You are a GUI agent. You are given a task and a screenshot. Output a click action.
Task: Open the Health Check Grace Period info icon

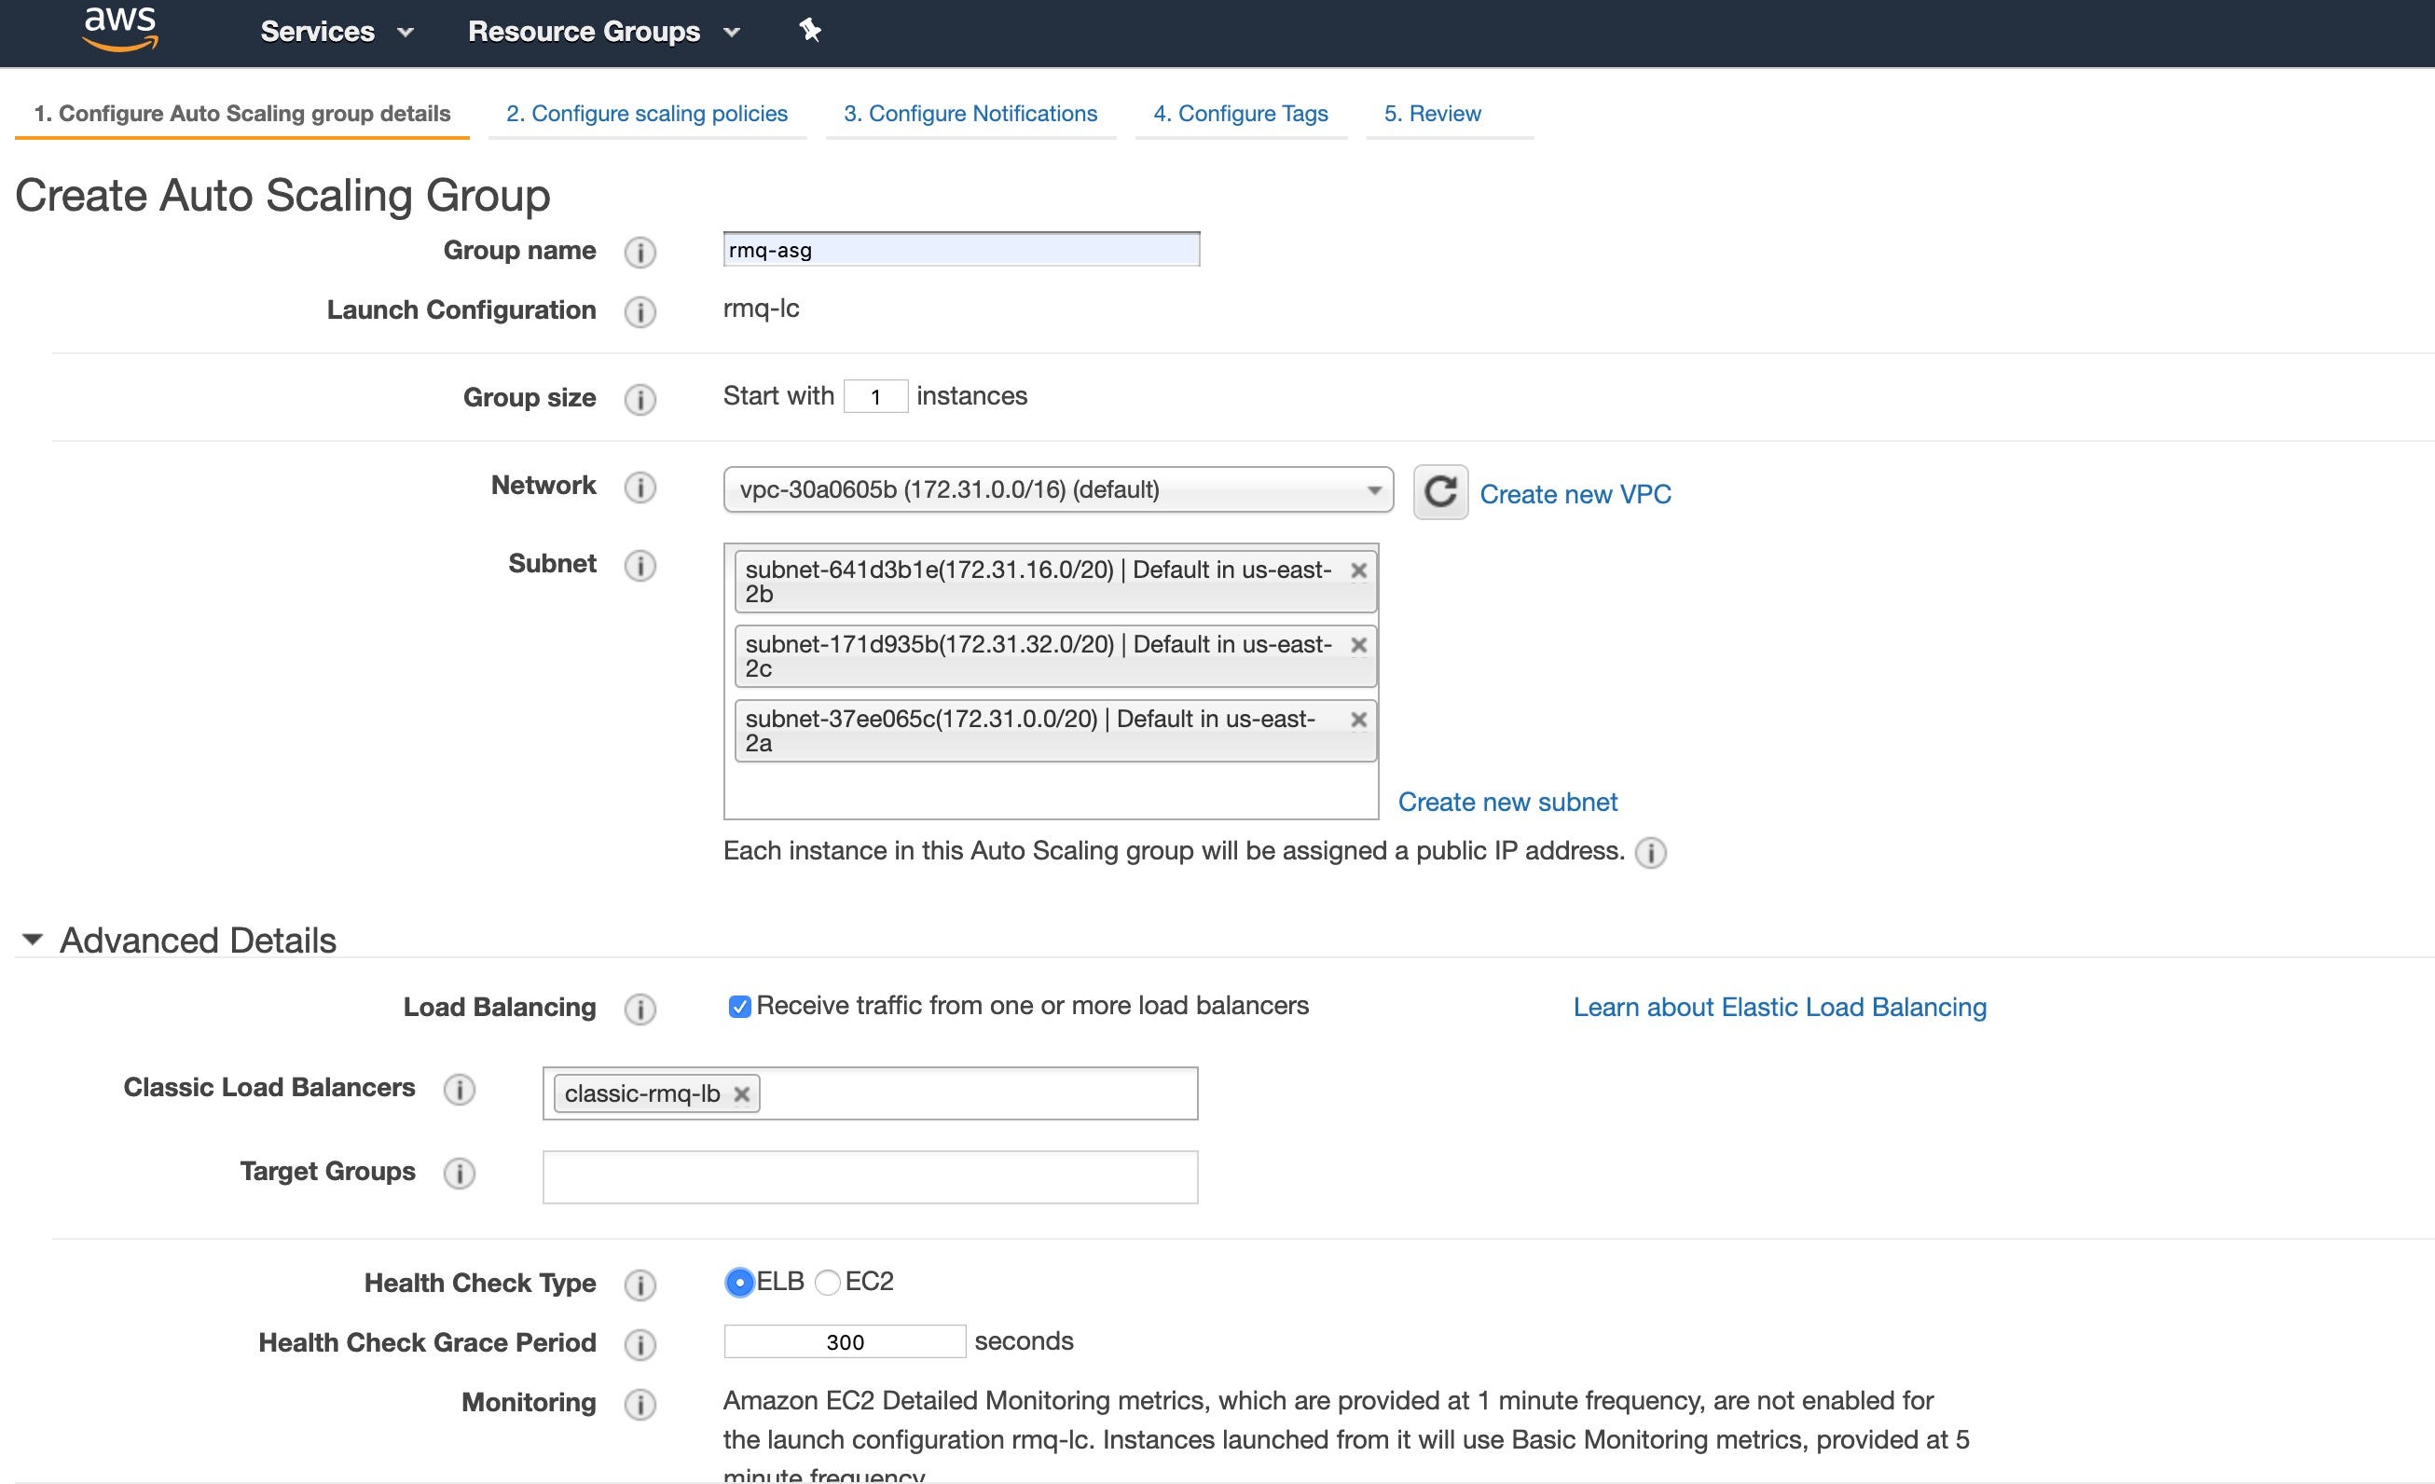pos(640,1343)
